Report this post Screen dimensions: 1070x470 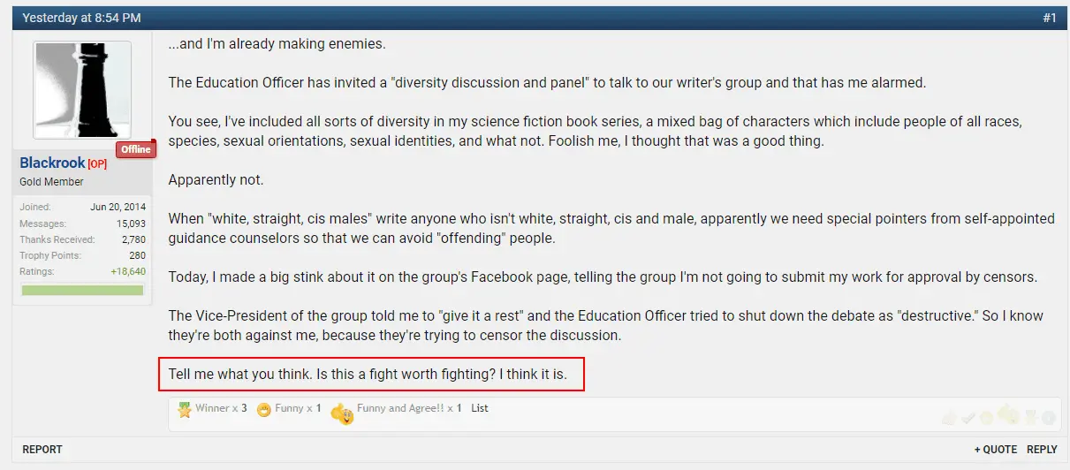42,450
